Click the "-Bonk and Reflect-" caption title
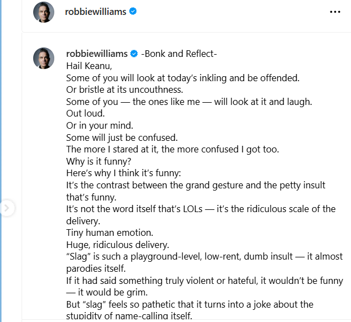Image resolution: width=351 pixels, height=322 pixels. [x=179, y=54]
